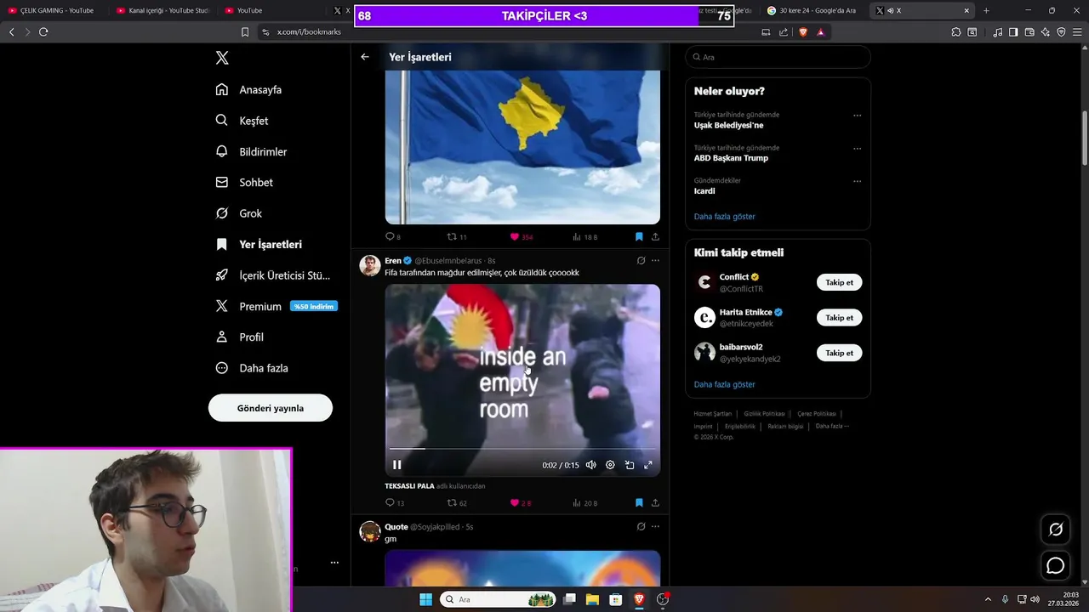The image size is (1089, 612).
Task: Make the video fullscreen
Action: tap(648, 465)
